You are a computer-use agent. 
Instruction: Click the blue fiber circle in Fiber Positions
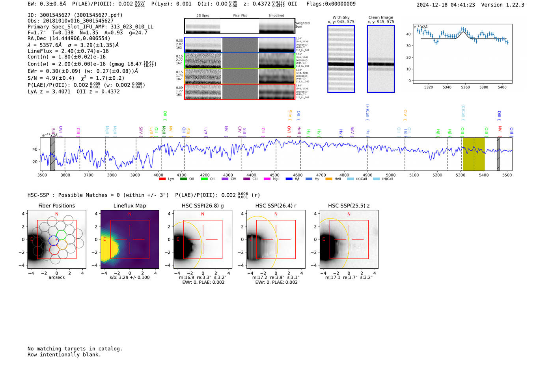pos(53,240)
